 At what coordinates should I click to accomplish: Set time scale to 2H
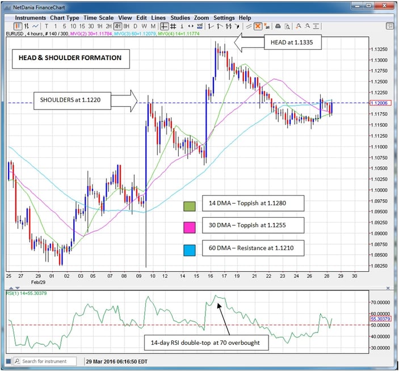[108, 26]
